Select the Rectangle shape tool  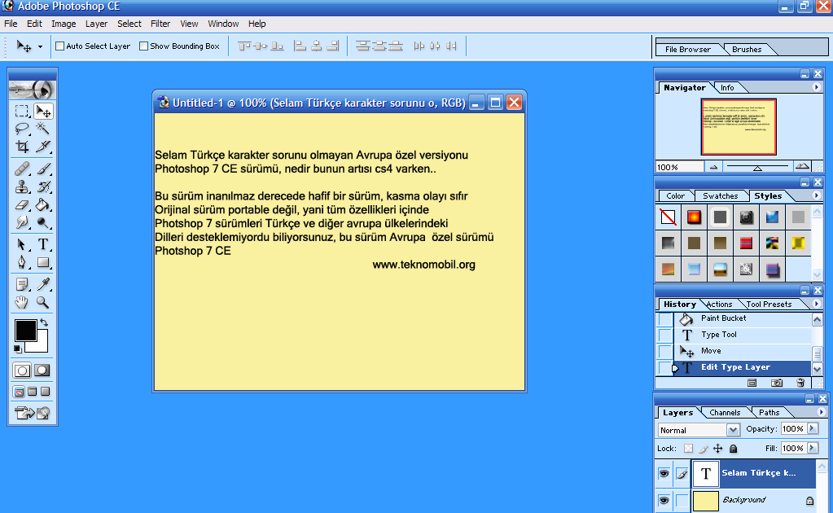pos(43,262)
